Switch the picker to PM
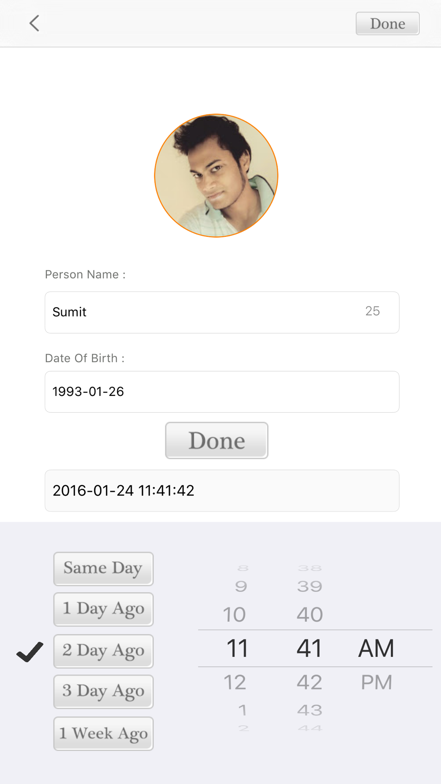This screenshot has height=784, width=441. click(377, 682)
